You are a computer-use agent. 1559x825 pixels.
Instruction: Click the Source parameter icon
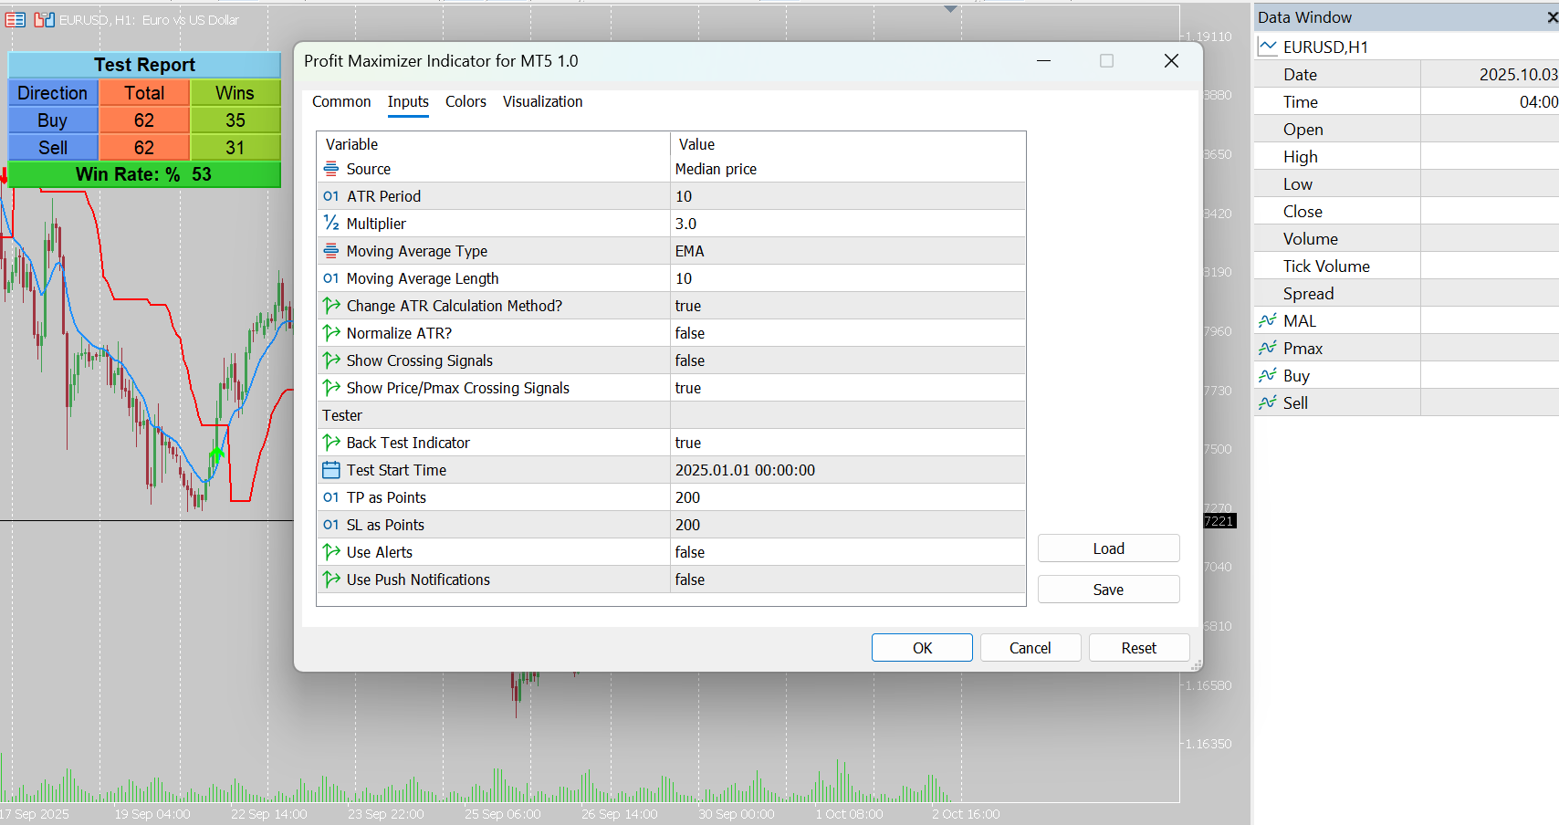click(x=331, y=169)
